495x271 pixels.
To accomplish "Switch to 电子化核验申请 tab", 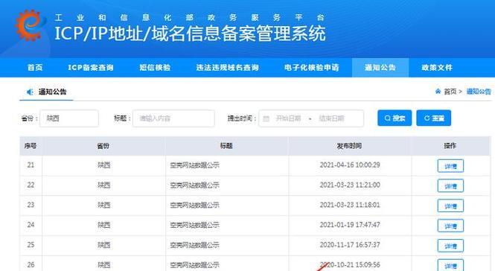I will 311,67.
